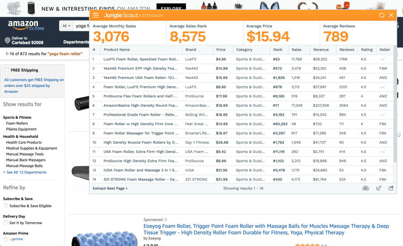Check Subscribe & Save Eligible box
Viewport: 403px width, 246px height.
(6, 206)
